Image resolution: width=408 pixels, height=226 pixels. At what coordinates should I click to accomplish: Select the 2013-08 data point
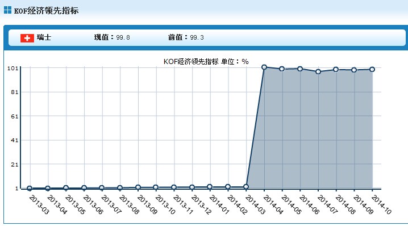tap(120, 188)
